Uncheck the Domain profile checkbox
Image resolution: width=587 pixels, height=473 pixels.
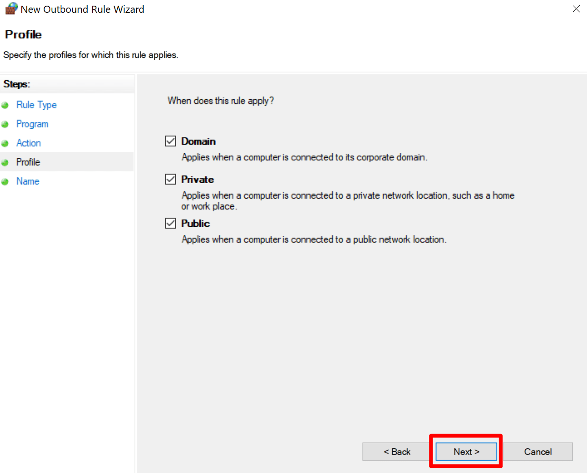[170, 141]
